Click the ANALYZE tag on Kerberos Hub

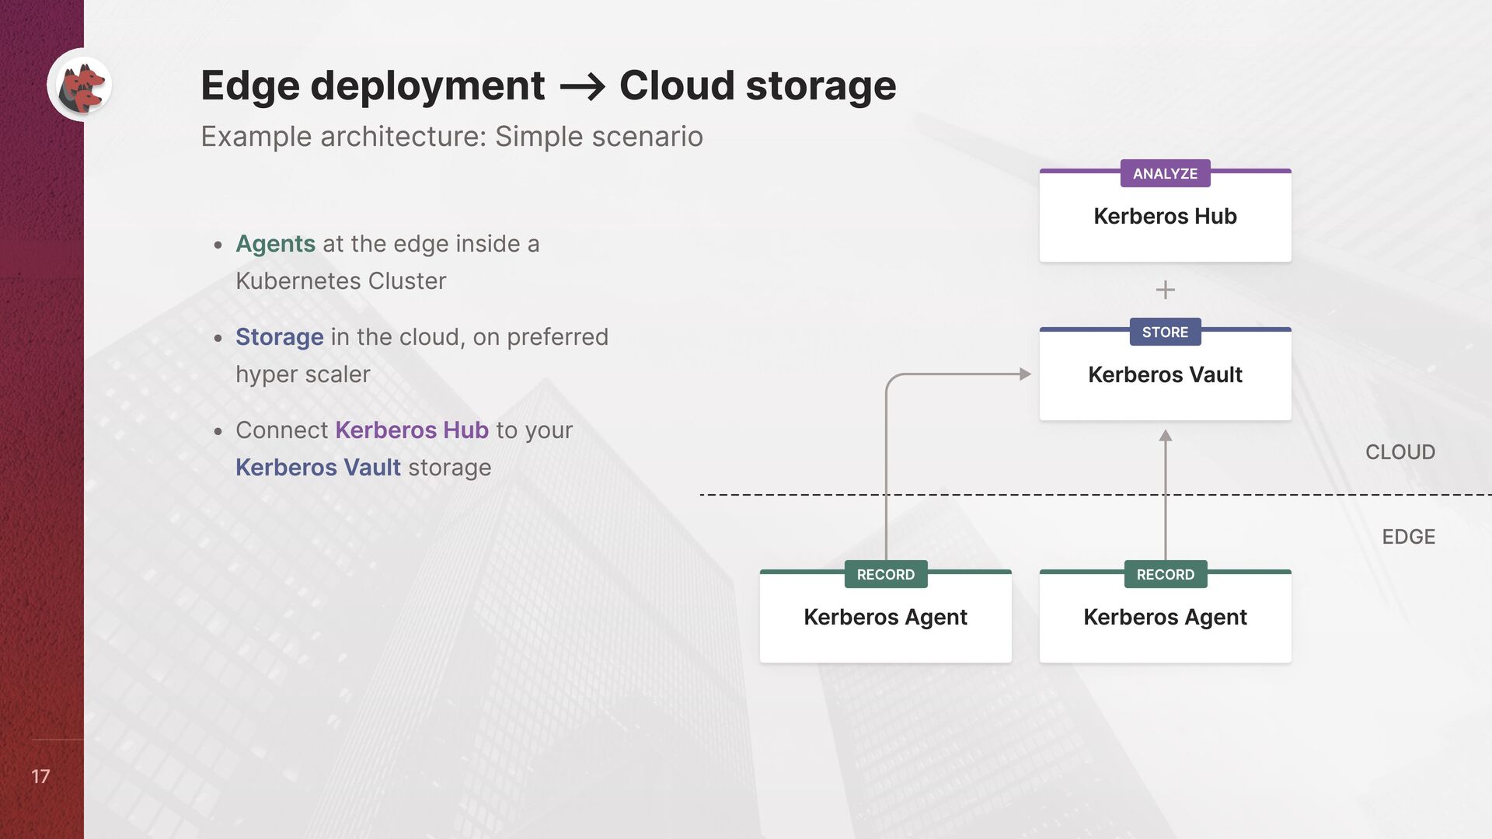click(x=1165, y=173)
